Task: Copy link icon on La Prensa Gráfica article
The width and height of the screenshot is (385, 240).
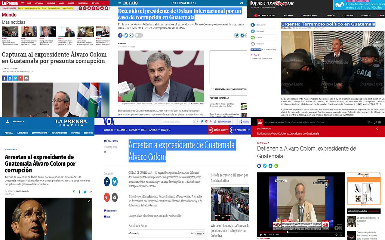Action: pos(91,192)
